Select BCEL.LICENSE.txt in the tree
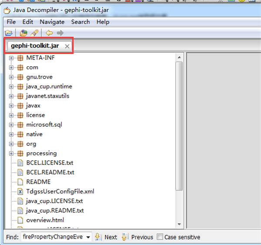The image size is (261, 245). pos(50,163)
